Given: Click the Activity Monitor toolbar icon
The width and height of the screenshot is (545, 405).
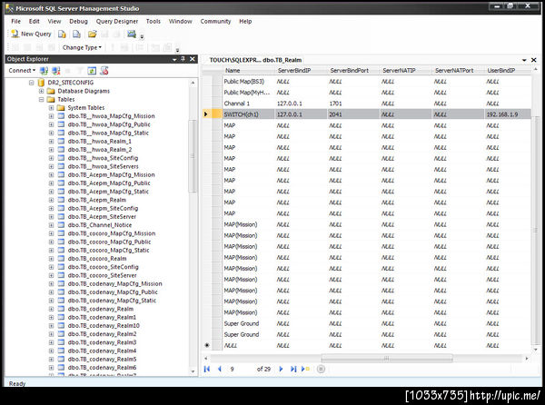Looking at the screenshot, I should (132, 34).
